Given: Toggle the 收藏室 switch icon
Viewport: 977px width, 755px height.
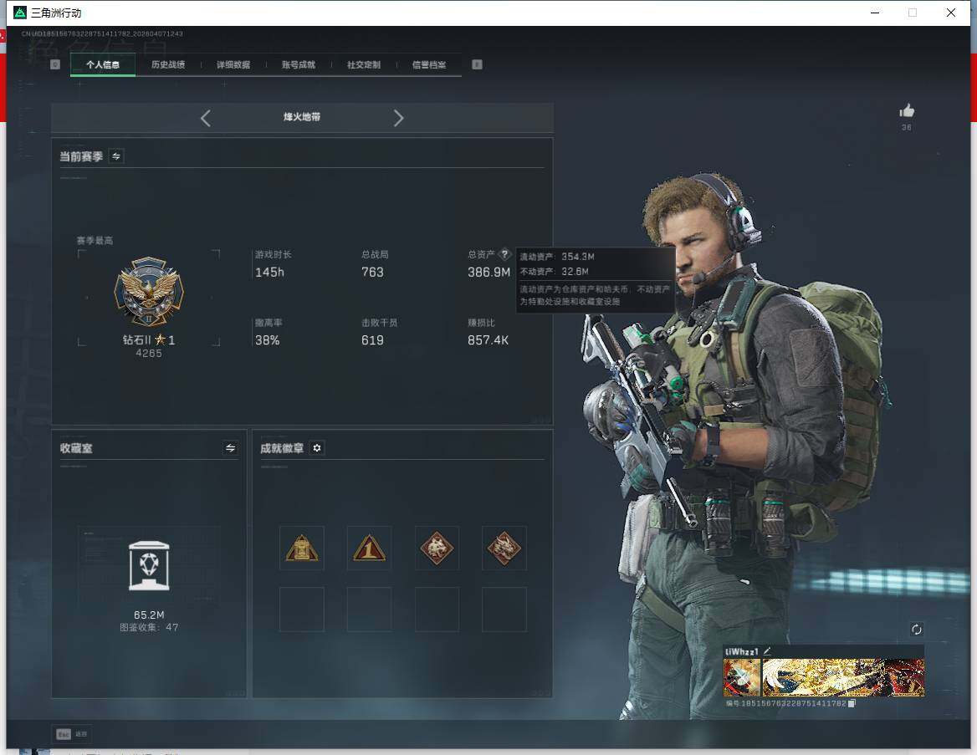Looking at the screenshot, I should tap(231, 448).
